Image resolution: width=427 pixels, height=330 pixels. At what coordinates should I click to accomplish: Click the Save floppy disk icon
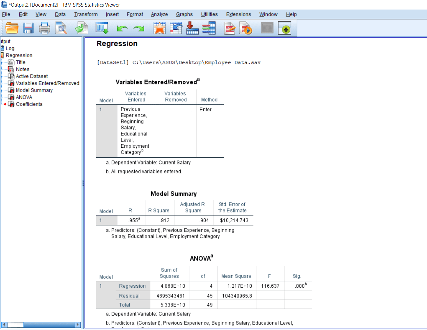point(28,28)
